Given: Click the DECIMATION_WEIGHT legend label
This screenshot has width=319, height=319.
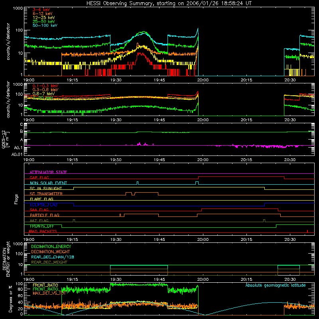Looking at the screenshot, I should point(51,252).
